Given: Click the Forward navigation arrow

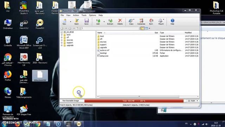Looking at the screenshot, I should tap(70, 28).
